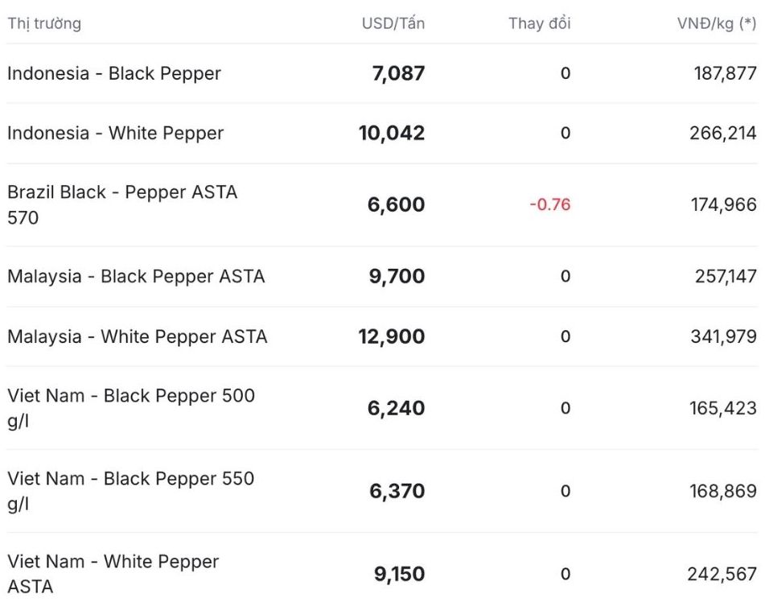Viewport: 765px width, 602px height.
Task: Click the 7,087 USD price value
Action: 399,73
